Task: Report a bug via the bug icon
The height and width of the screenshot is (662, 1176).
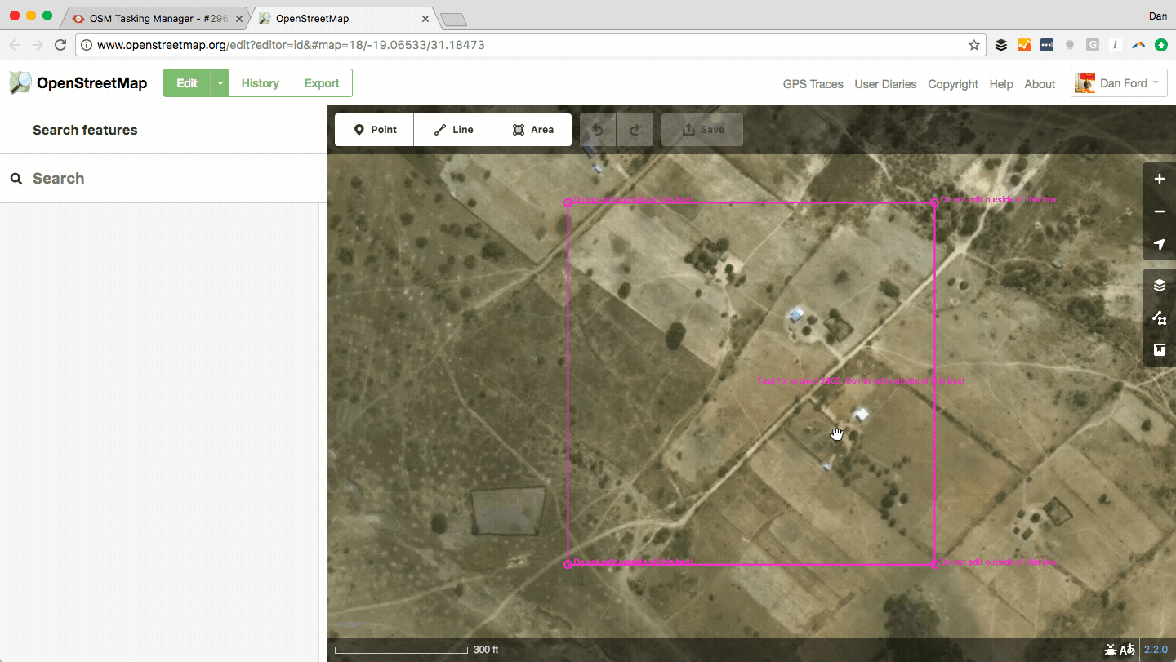Action: (x=1111, y=649)
